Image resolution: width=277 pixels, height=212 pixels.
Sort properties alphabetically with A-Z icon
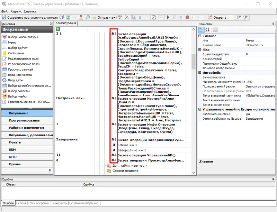pos(207,29)
